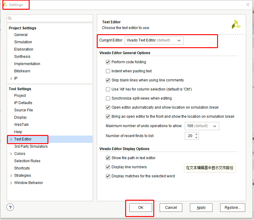254x220 pixels.
Task: Enable 'Indent when pasting text'
Action: coord(108,71)
